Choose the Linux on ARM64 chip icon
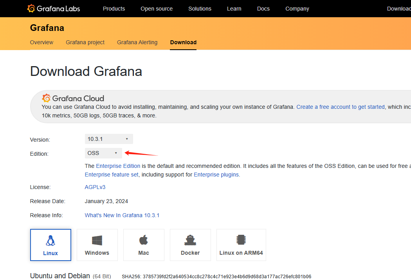Screen dimensions: 411x279 pyautogui.click(x=241, y=240)
